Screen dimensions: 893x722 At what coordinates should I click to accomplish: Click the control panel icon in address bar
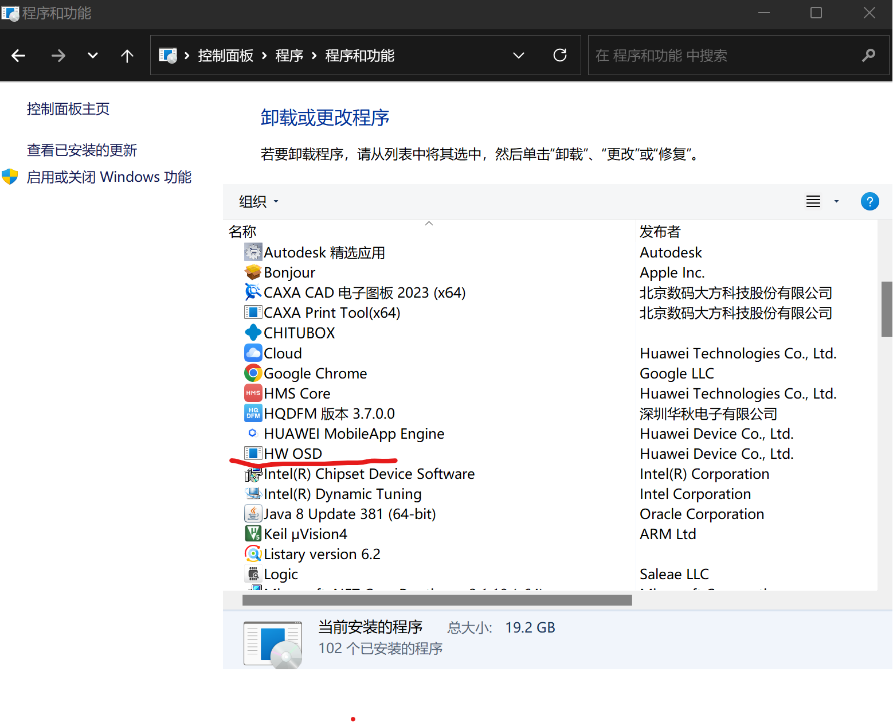coord(168,56)
